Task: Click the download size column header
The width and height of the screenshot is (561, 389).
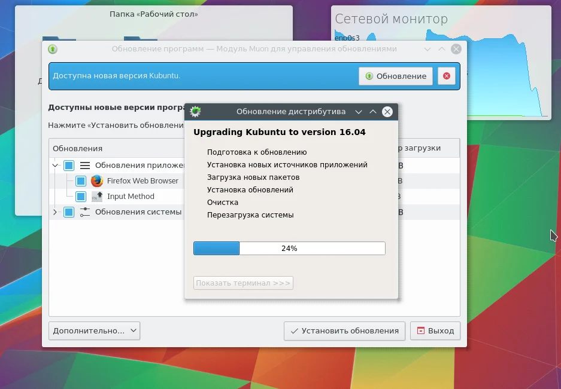Action: (428, 148)
